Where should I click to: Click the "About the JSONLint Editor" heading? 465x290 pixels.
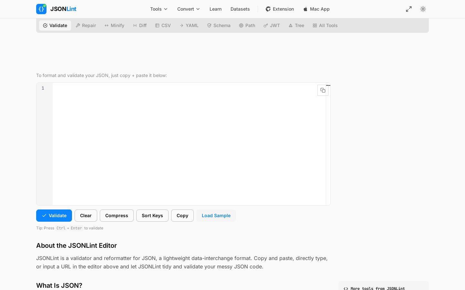77,246
